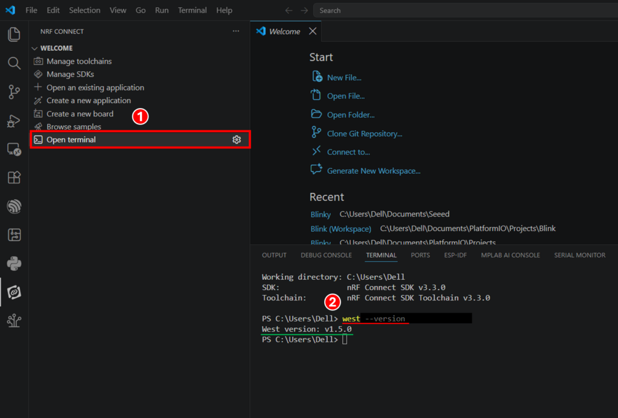The height and width of the screenshot is (418, 618).
Task: Open the Go menu
Action: [x=141, y=10]
